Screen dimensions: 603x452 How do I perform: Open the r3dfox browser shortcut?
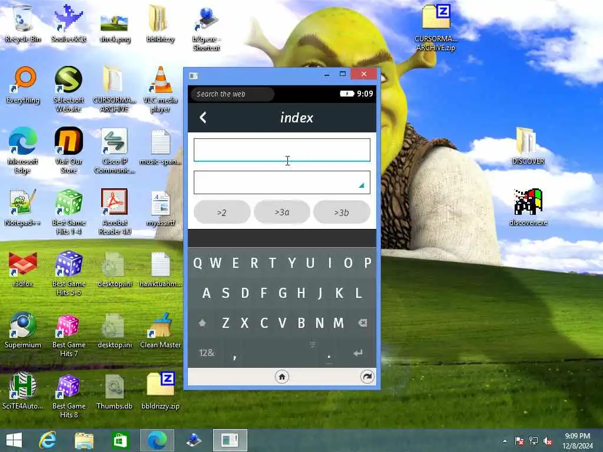pyautogui.click(x=23, y=268)
